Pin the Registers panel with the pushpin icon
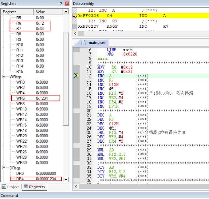This screenshot has width=209, height=199. [61, 3]
